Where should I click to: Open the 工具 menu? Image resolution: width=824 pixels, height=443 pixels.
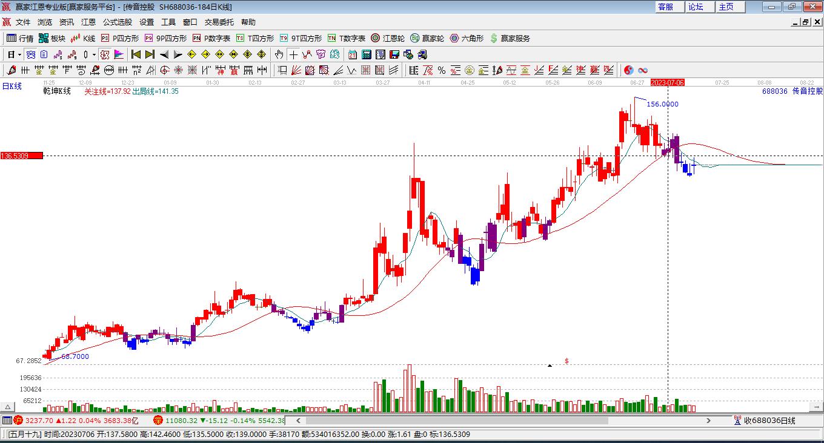click(x=168, y=22)
